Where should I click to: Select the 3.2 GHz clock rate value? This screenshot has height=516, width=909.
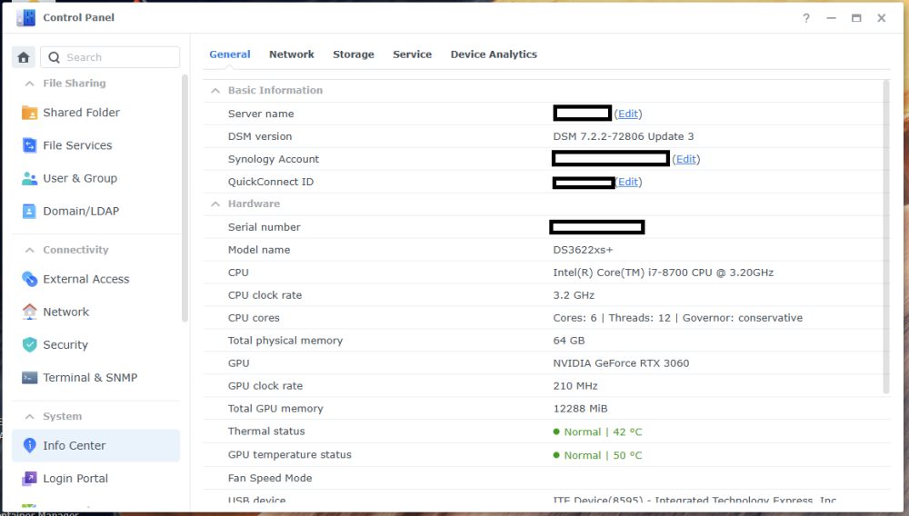point(574,295)
